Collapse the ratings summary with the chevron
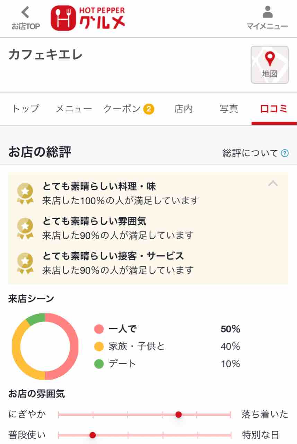The image size is (297, 444). 273,183
